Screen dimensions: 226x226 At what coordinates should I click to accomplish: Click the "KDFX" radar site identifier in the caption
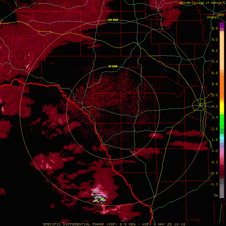tap(146, 224)
